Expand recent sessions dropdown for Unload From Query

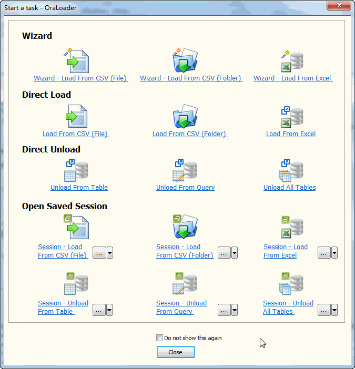pos(235,310)
